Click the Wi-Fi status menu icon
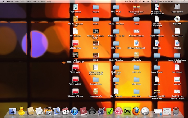This screenshot has width=188, height=118. (152, 2)
